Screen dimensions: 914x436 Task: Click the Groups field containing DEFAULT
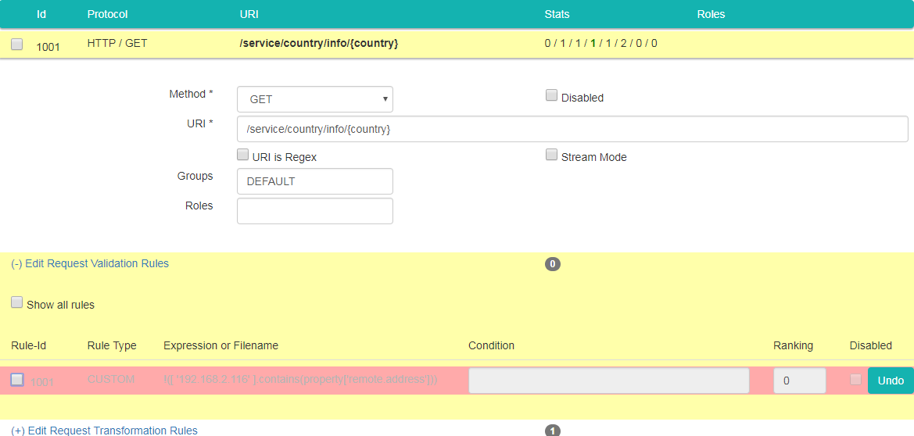tap(314, 181)
